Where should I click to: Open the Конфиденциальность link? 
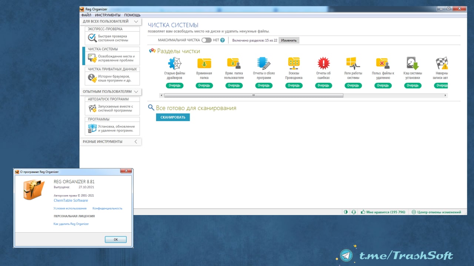point(107,208)
